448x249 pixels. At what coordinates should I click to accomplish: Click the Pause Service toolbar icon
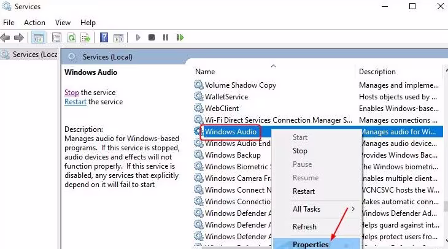pos(166,37)
